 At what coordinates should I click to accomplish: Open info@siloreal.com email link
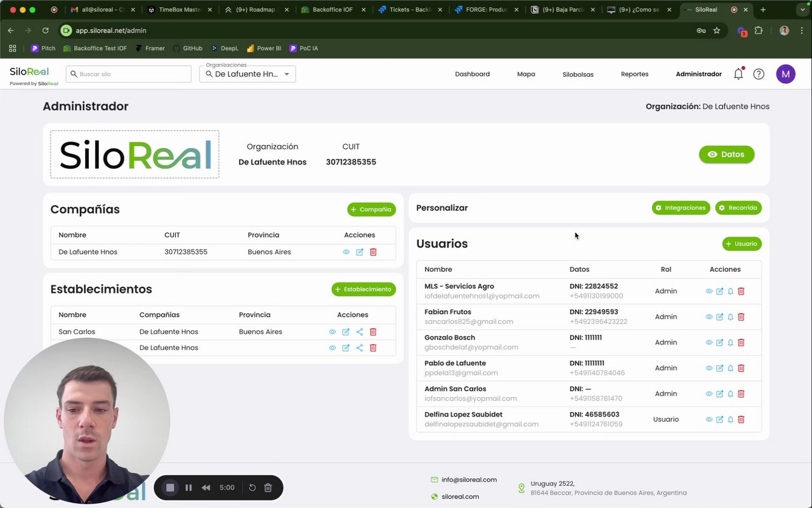point(469,480)
